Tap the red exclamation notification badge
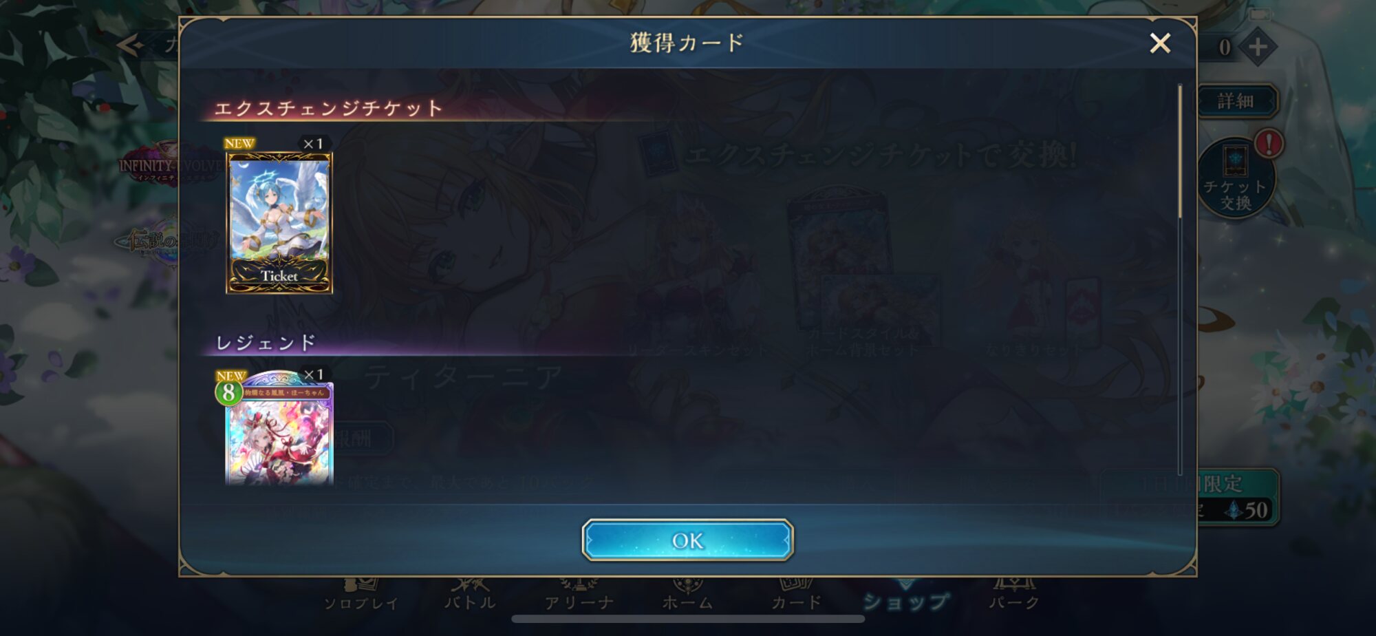The image size is (1376, 636). click(x=1269, y=144)
